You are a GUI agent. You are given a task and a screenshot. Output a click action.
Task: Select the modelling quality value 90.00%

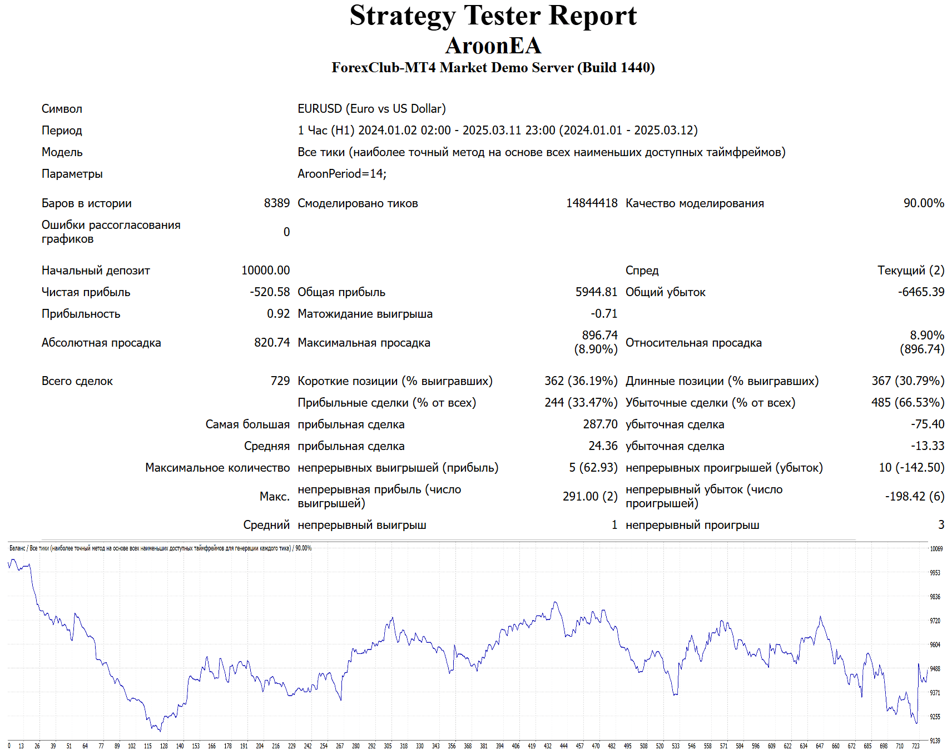pyautogui.click(x=923, y=203)
